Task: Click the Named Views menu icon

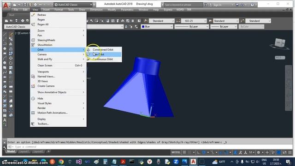Action: pos(33,77)
